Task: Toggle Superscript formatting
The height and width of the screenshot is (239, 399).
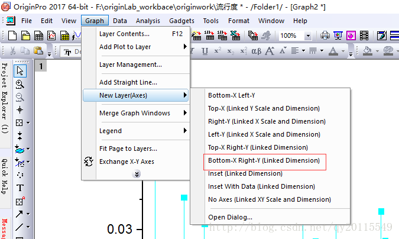Action: pos(218,51)
